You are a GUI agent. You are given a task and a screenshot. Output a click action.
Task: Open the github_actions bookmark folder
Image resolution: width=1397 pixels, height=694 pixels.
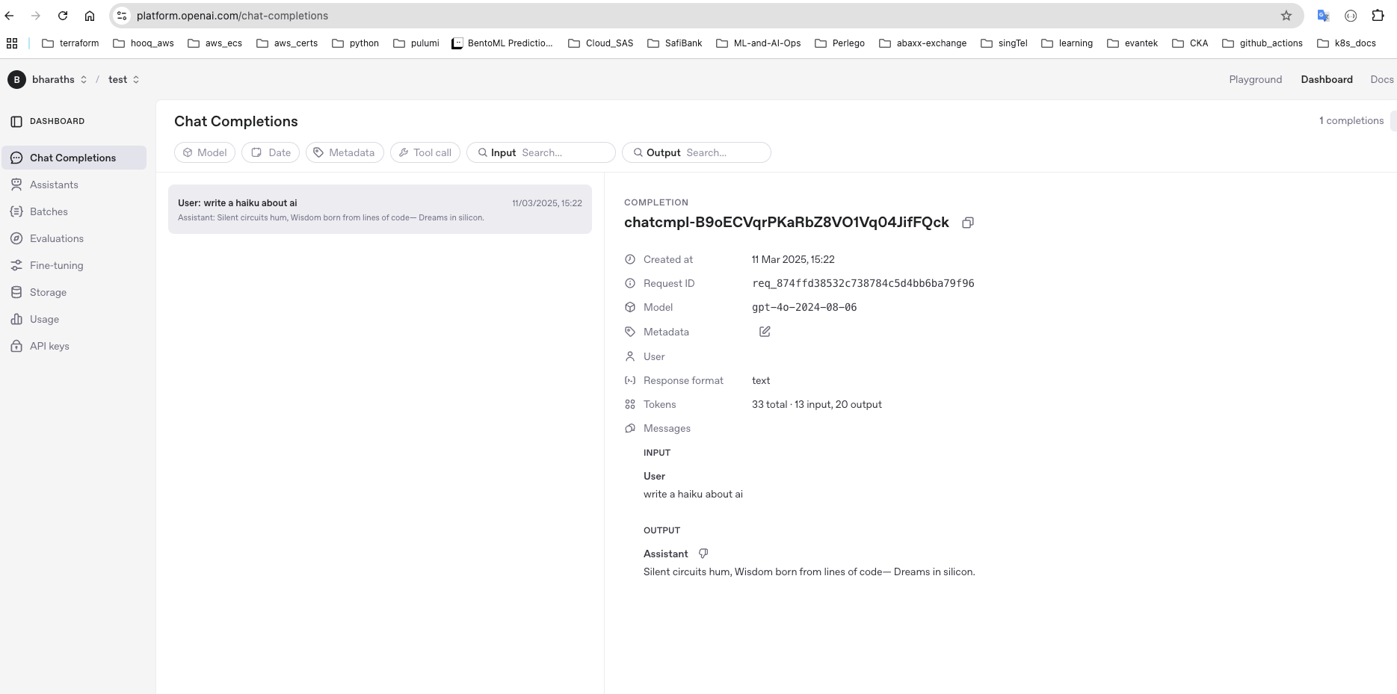pyautogui.click(x=1263, y=43)
